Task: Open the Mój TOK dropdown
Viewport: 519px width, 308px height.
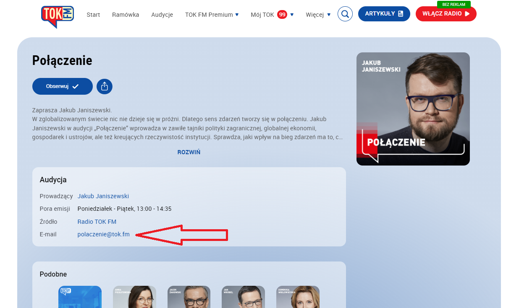Action: [272, 15]
